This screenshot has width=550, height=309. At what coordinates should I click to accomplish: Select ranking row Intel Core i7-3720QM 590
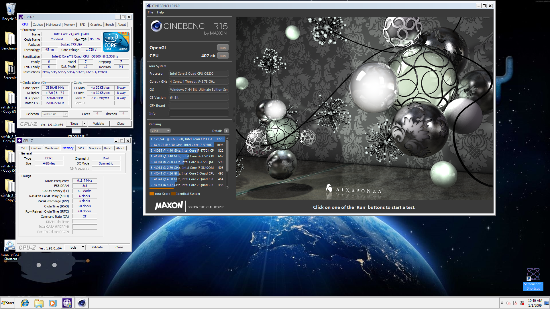[x=187, y=162]
